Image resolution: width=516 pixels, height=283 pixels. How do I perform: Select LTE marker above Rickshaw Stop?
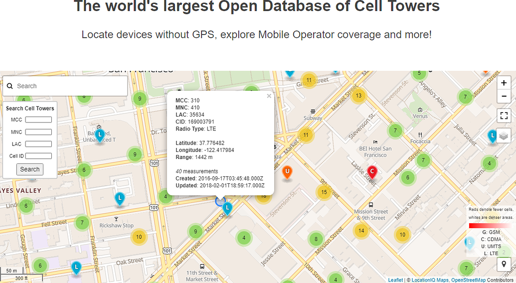(x=120, y=199)
